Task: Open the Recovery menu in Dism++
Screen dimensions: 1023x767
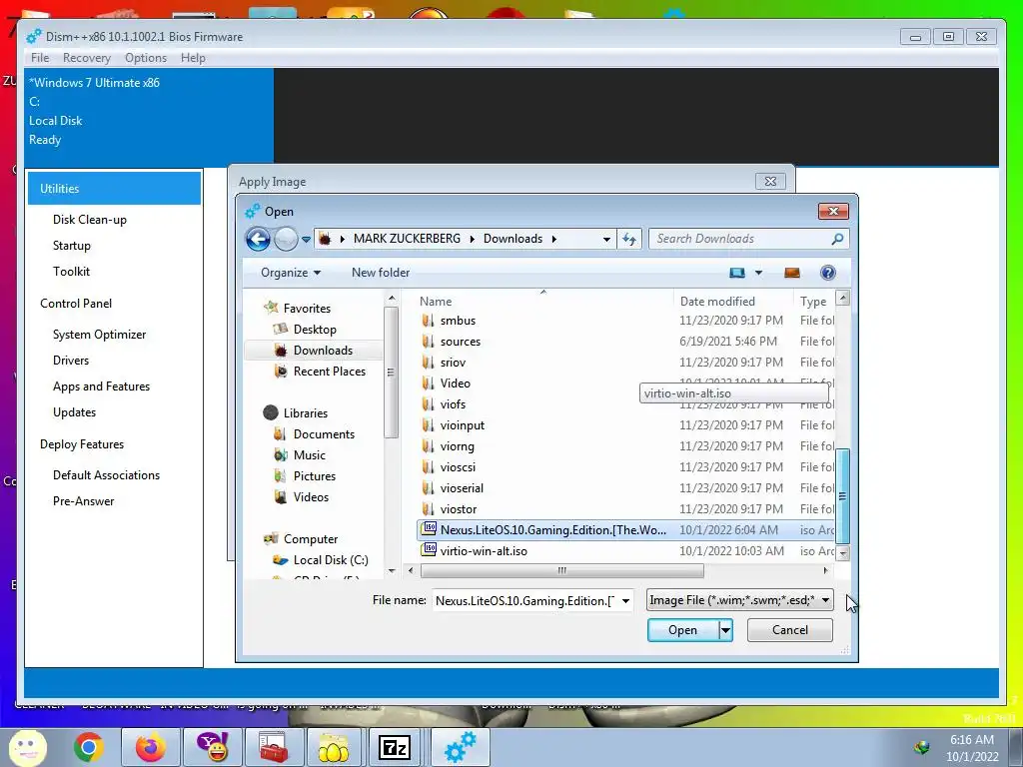Action: click(87, 58)
